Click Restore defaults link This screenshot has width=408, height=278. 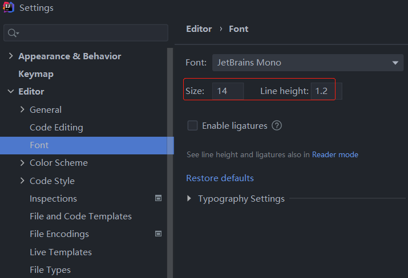coord(220,178)
